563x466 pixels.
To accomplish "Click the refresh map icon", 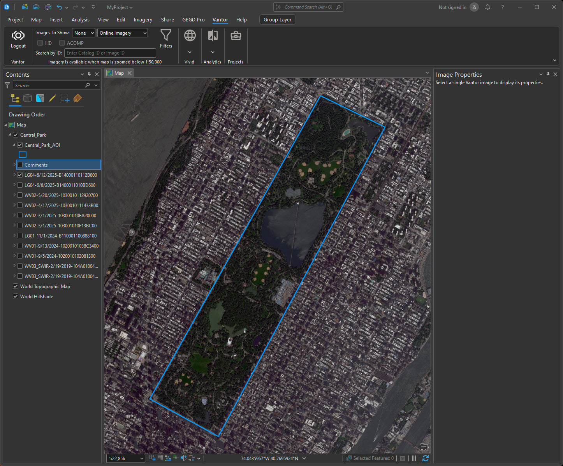I will (x=425, y=458).
